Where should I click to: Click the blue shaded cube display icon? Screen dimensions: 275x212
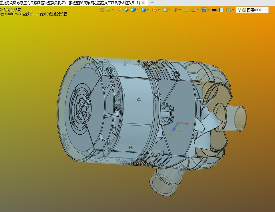133,10
